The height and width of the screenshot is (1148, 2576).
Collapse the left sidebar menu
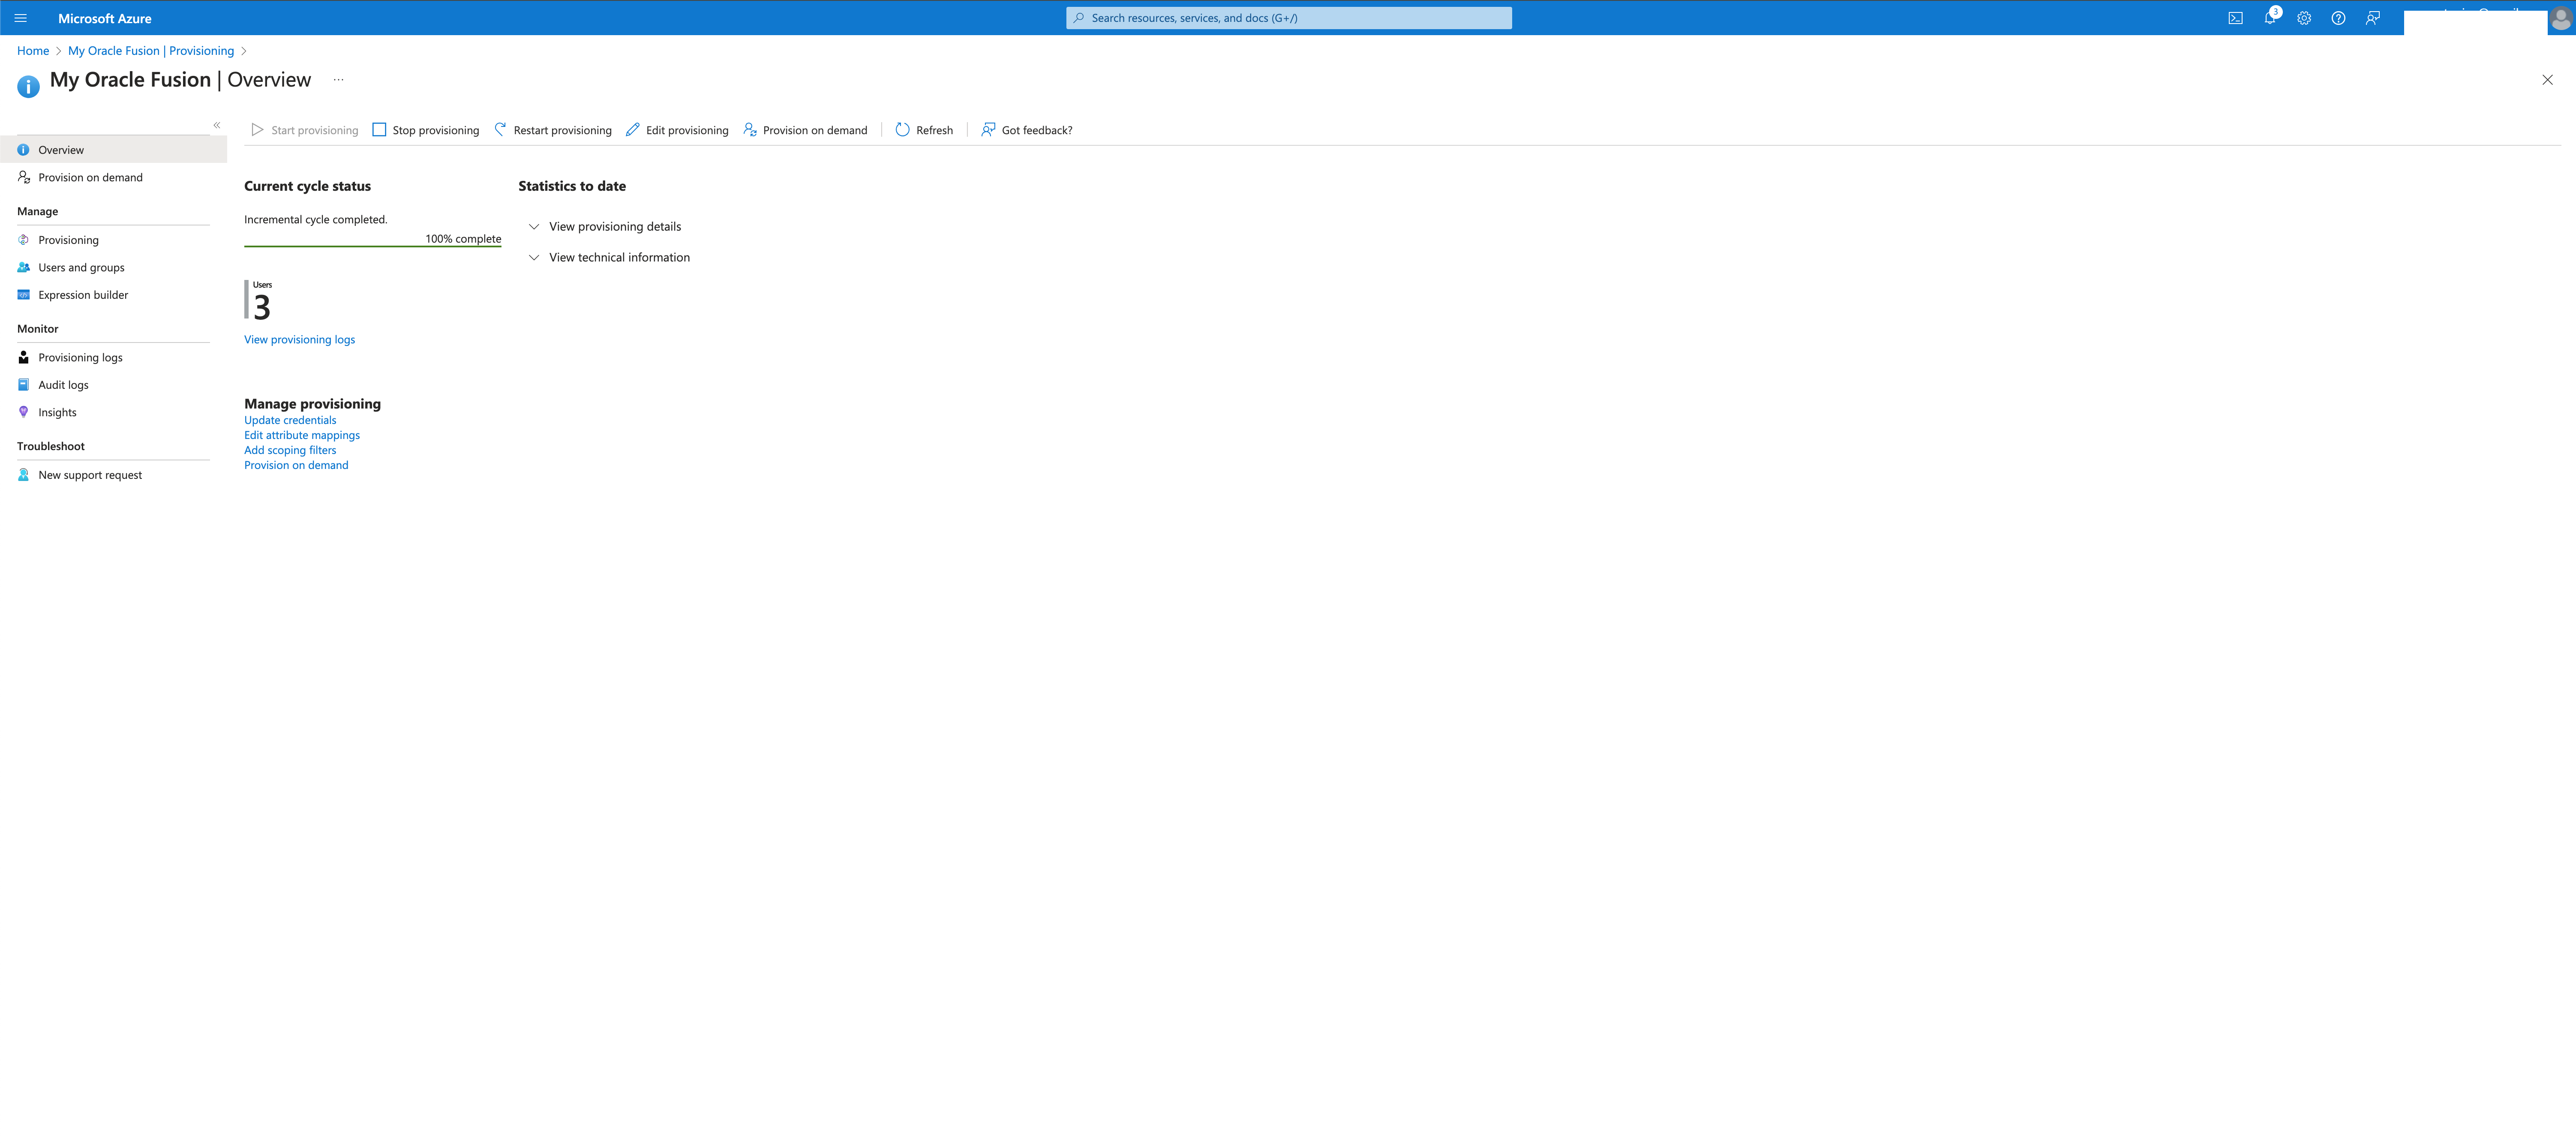click(x=216, y=125)
